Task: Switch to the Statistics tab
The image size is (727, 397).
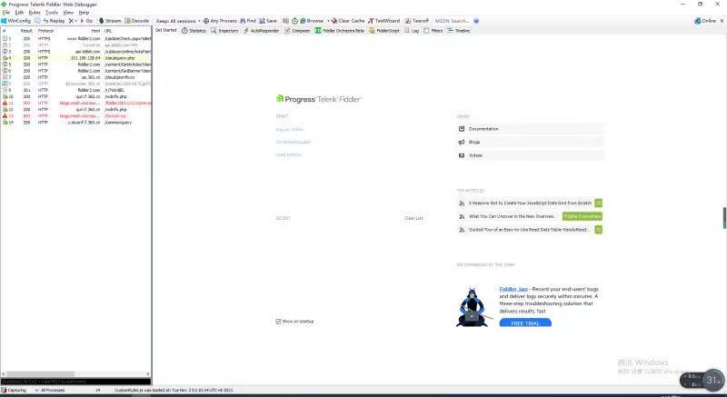Action: click(x=194, y=31)
